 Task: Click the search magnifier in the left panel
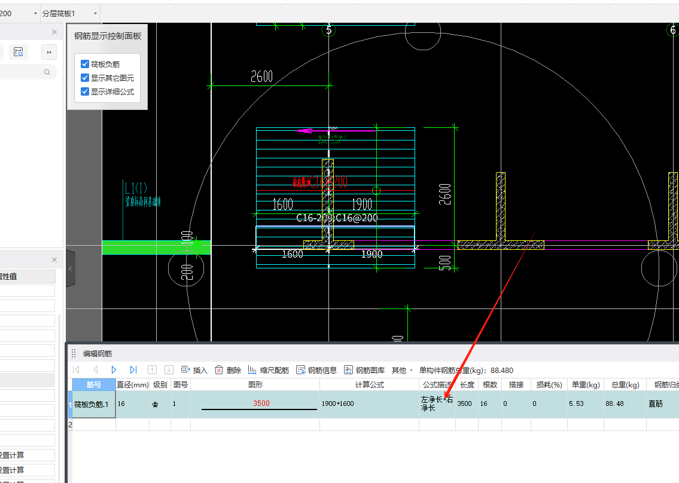point(47,72)
